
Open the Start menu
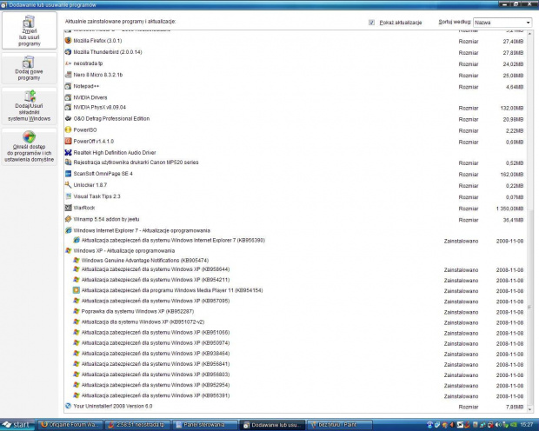pyautogui.click(x=17, y=425)
